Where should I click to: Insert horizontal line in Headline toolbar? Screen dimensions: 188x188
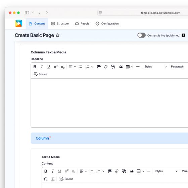click(x=138, y=67)
